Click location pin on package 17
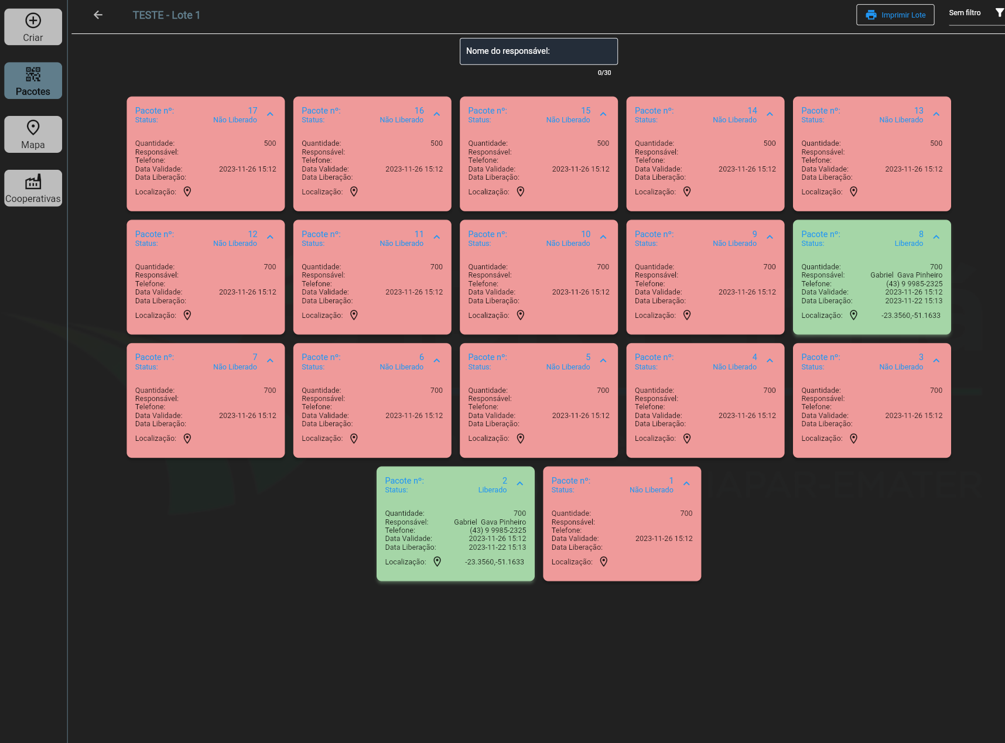Viewport: 1005px width, 743px height. tap(187, 191)
